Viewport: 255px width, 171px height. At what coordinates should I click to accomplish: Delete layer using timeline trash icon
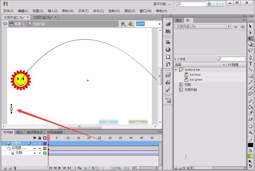click(15, 168)
